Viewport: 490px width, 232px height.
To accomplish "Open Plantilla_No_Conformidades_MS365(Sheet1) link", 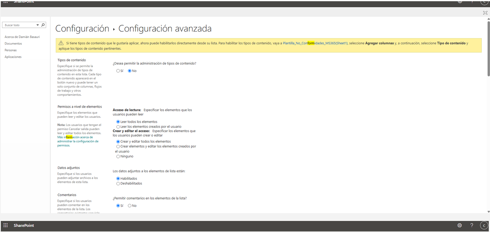I will click(315, 43).
